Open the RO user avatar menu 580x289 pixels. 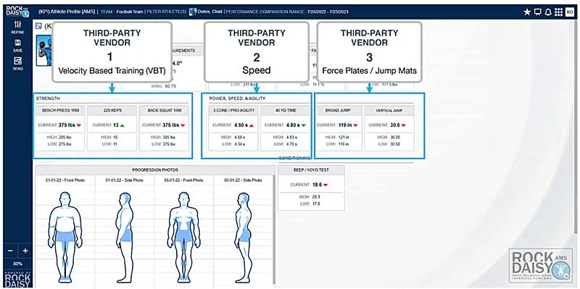coord(569,12)
